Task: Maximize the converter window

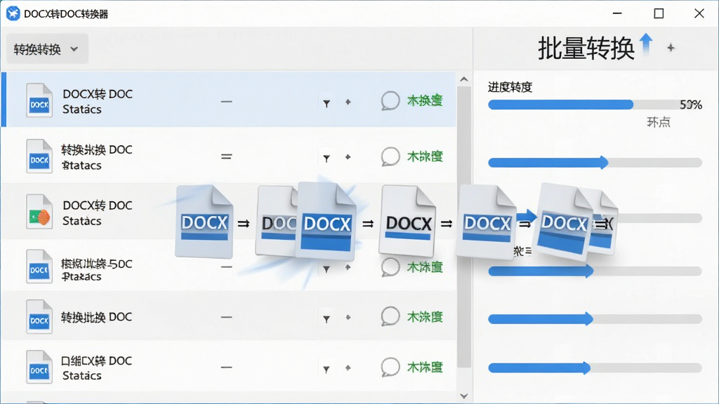Action: [659, 13]
